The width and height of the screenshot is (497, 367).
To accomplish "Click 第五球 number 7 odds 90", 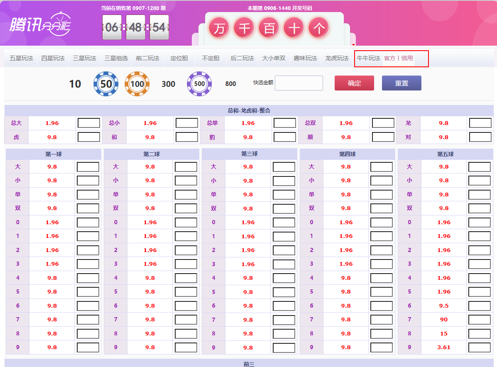I will point(444,319).
